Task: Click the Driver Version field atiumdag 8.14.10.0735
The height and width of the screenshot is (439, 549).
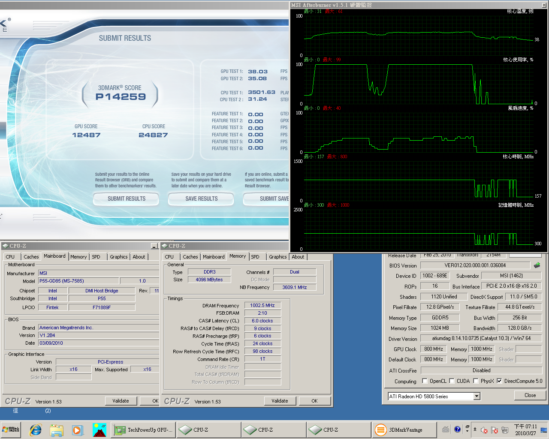Action: (x=481, y=338)
